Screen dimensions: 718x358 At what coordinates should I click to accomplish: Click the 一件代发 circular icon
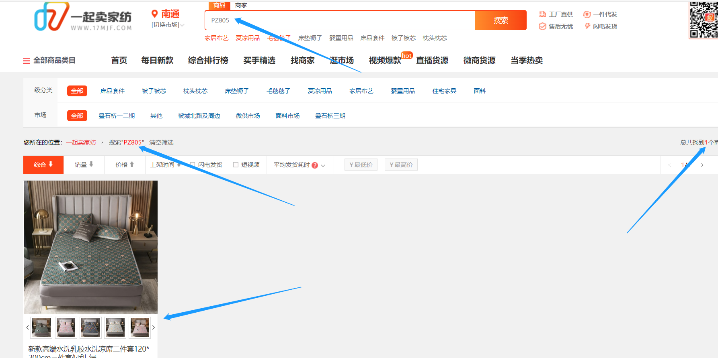(587, 14)
